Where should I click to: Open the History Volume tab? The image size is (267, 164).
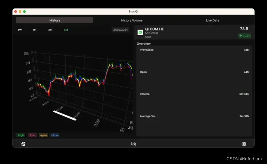click(131, 20)
